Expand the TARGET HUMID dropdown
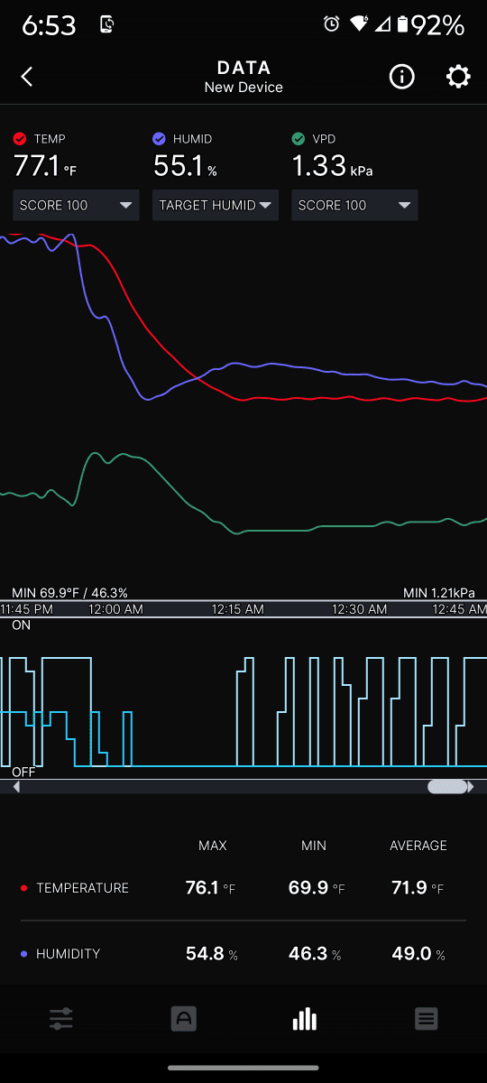Screen dimensions: 487x1083 coord(216,205)
